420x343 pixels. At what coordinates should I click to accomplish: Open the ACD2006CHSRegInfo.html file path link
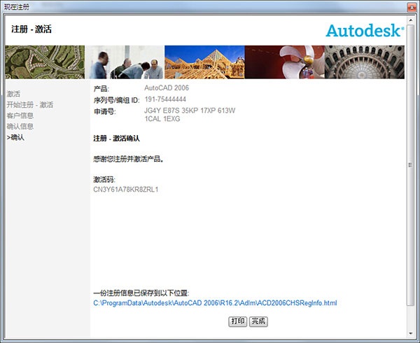(x=215, y=303)
